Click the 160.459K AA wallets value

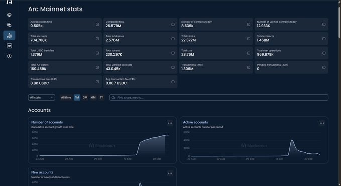(x=38, y=69)
